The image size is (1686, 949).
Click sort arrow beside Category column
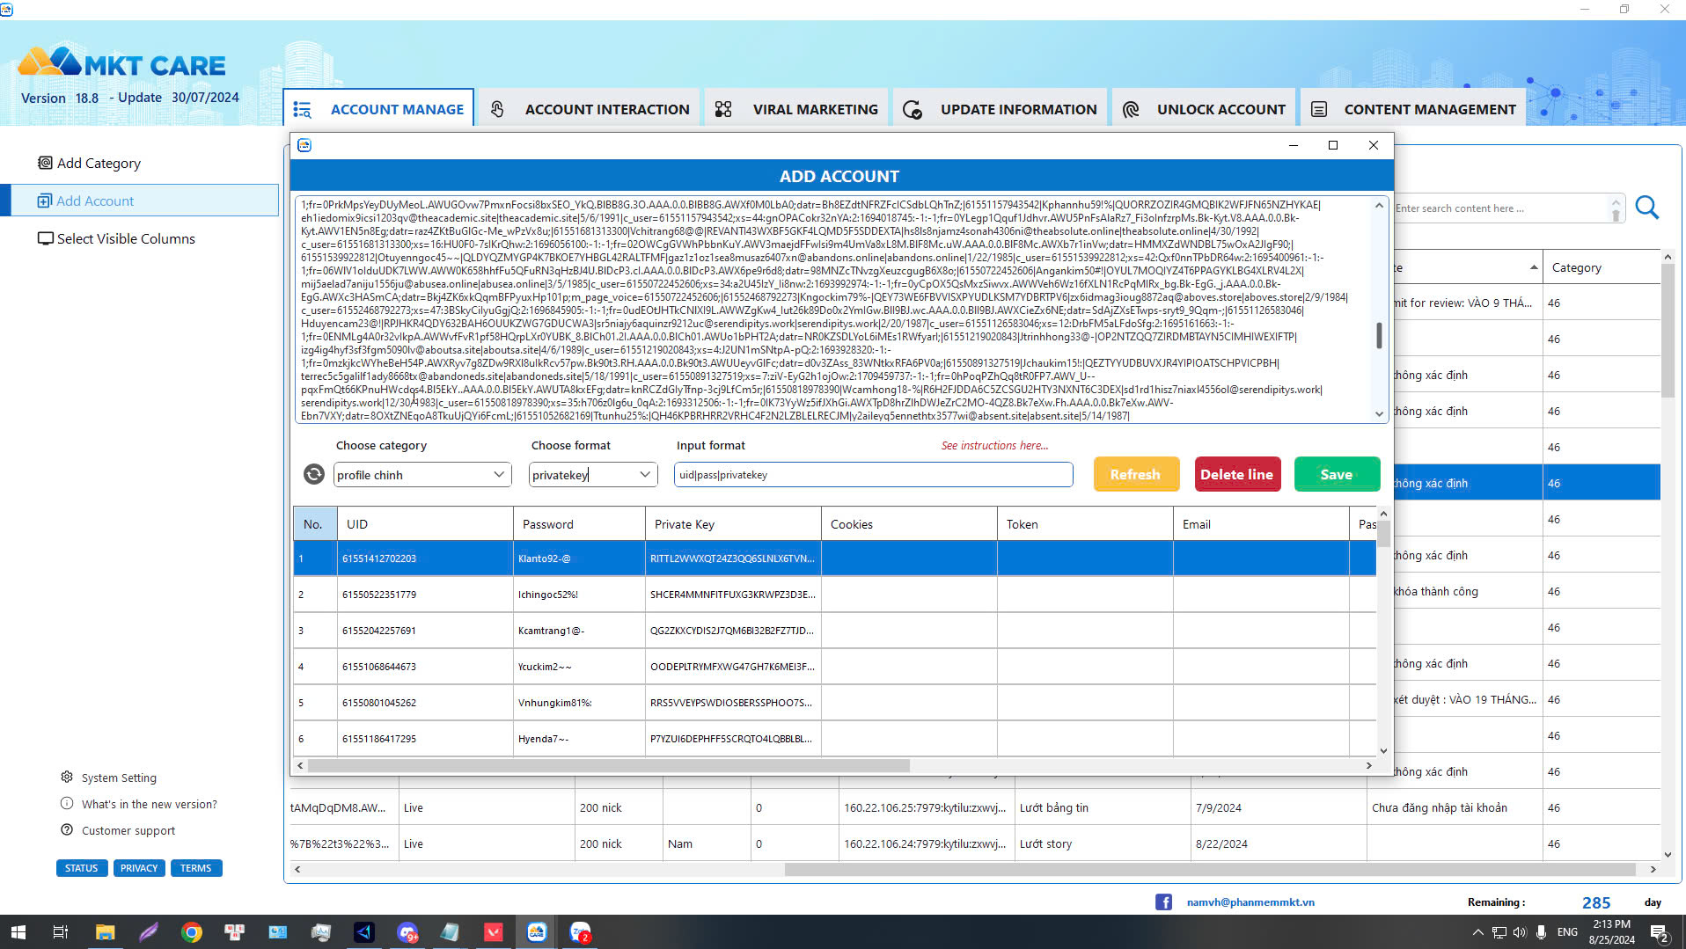1534,267
